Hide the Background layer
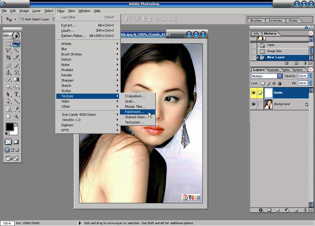Image resolution: width=315 pixels, height=226 pixels. click(253, 104)
